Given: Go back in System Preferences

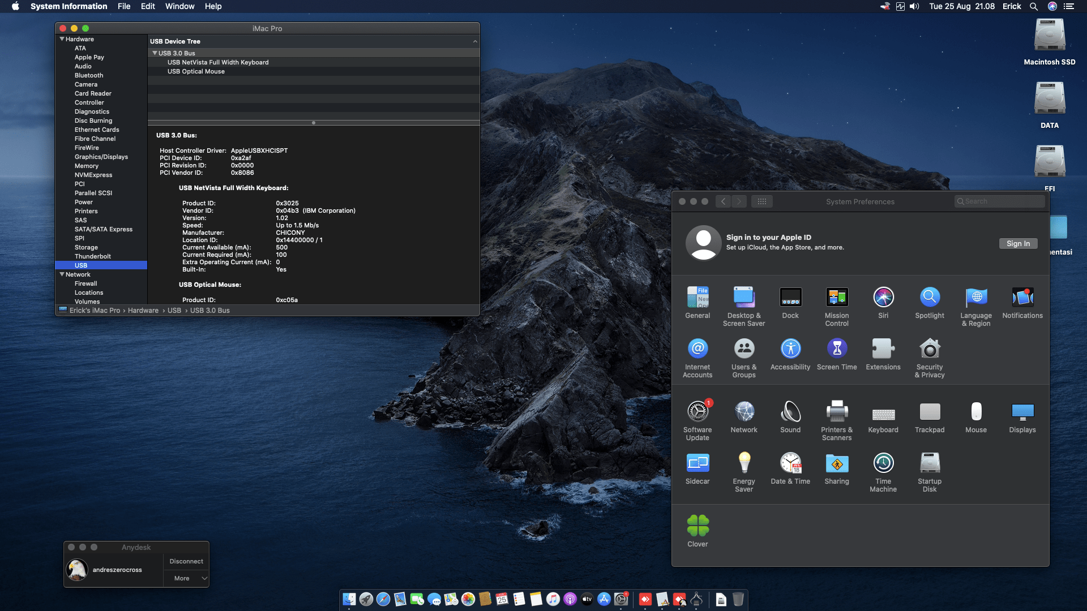Looking at the screenshot, I should [x=723, y=201].
